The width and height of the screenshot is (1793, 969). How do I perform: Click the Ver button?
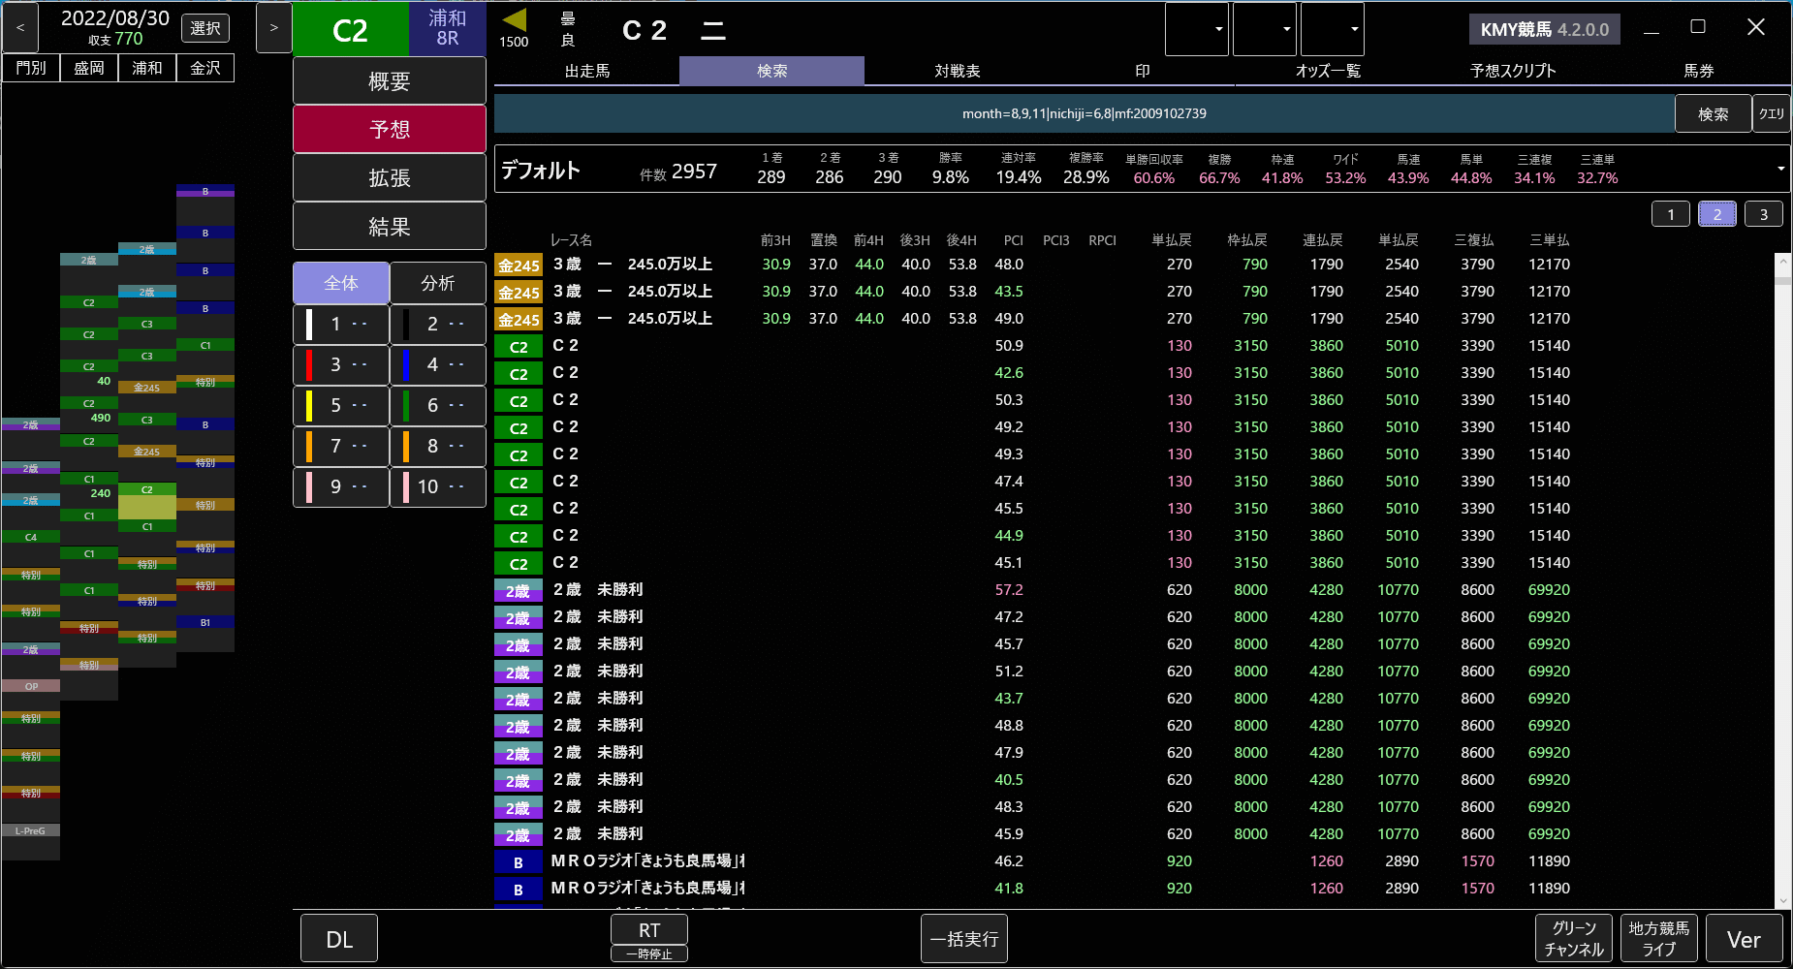pyautogui.click(x=1745, y=939)
